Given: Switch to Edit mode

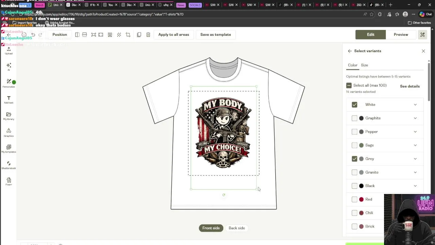Looking at the screenshot, I should point(370,35).
